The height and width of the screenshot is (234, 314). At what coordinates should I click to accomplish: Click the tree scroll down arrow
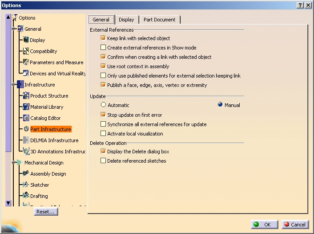coord(8,203)
